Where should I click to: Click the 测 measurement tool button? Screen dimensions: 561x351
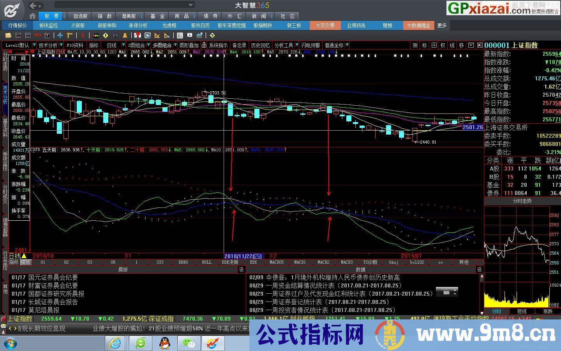(x=415, y=45)
